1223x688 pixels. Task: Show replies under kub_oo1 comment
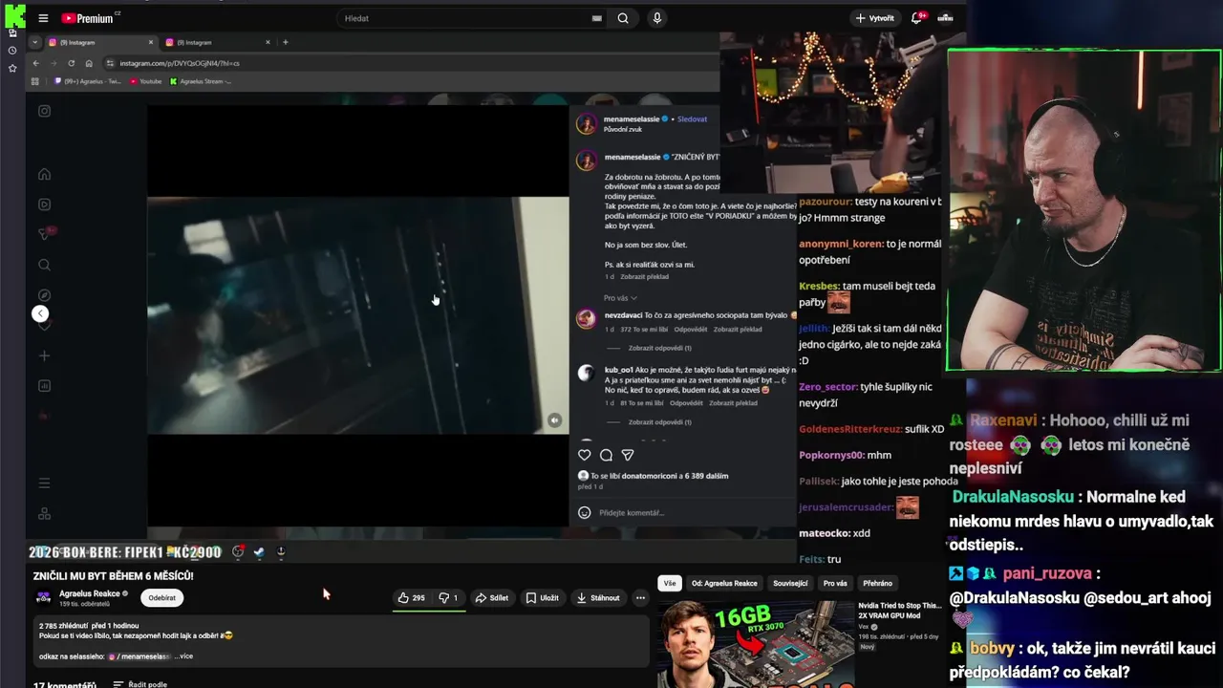659,422
